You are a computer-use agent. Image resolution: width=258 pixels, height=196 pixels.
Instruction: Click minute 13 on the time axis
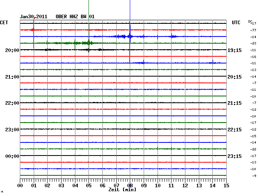[x=199, y=186]
